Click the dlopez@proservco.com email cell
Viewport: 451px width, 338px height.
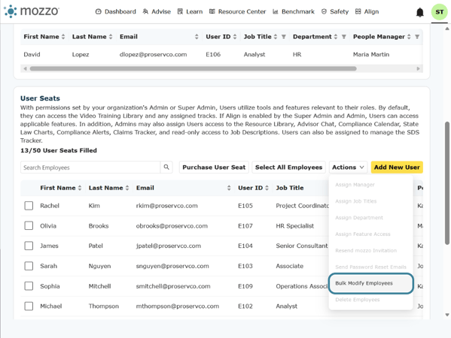point(154,55)
